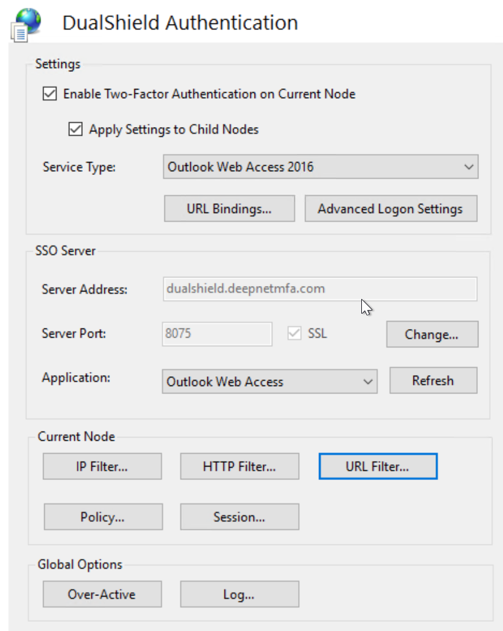Open the IP Filter settings
Screen dimensions: 503x631
coord(102,466)
